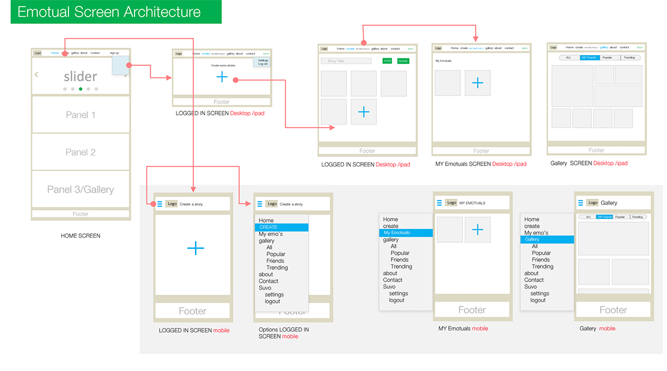Select 'ALL' filter on desktop Gallery screen

click(x=568, y=58)
